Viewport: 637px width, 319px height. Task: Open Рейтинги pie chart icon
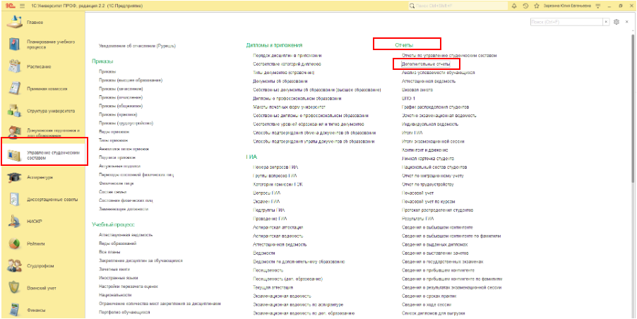(x=14, y=243)
